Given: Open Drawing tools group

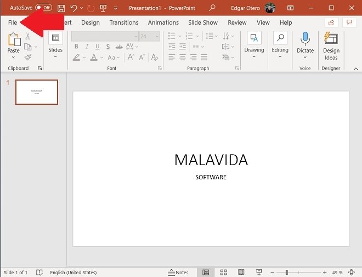Looking at the screenshot, I should (254, 45).
